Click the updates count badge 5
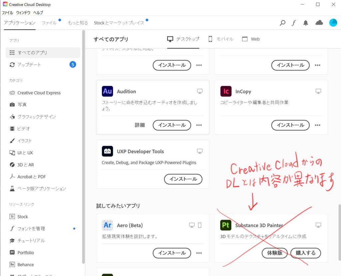Screen dimensions: 341x276 [x=73, y=65]
